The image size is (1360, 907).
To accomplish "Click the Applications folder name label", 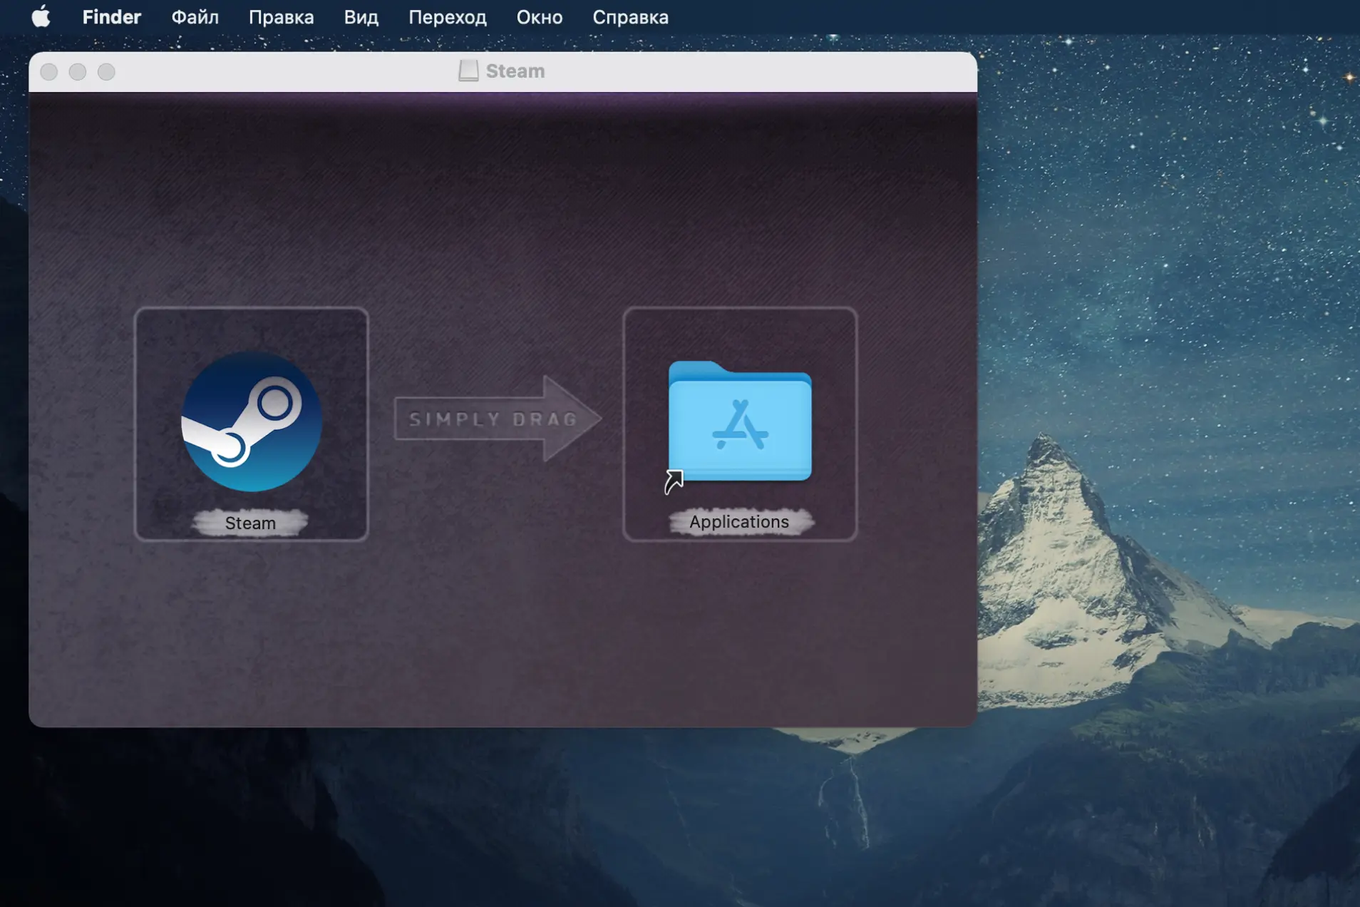I will tap(739, 521).
